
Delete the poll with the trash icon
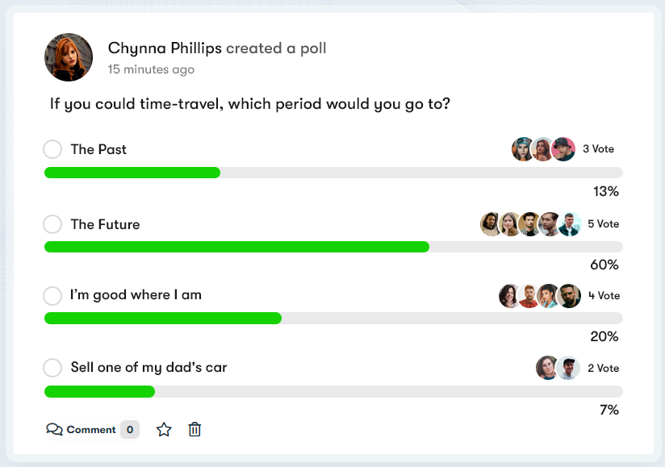coord(194,429)
